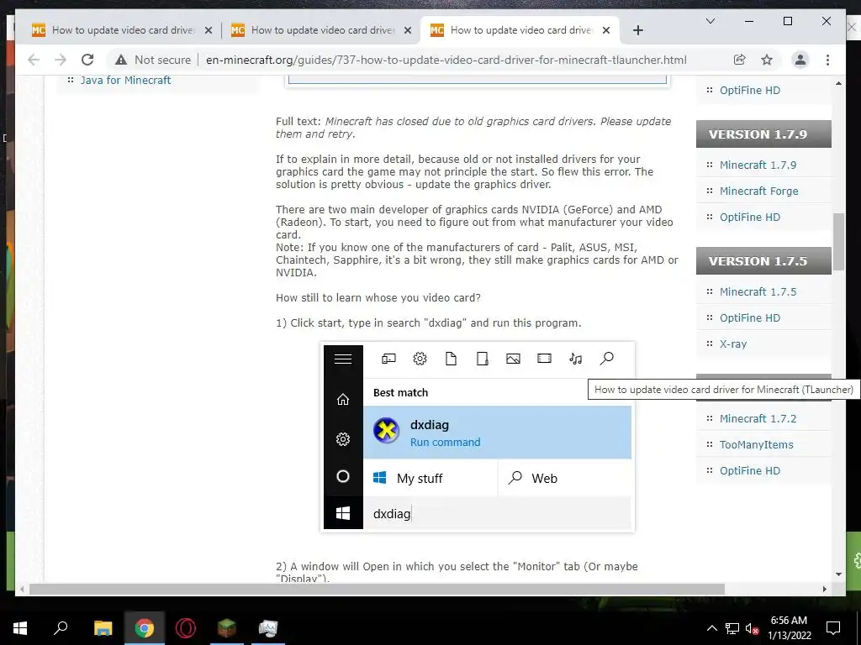
Task: Close the third active browser tab
Action: pyautogui.click(x=606, y=30)
